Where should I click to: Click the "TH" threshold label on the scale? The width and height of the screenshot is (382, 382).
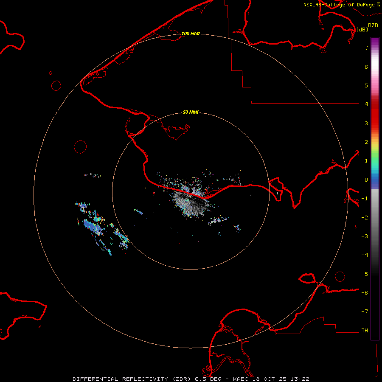tap(365, 331)
